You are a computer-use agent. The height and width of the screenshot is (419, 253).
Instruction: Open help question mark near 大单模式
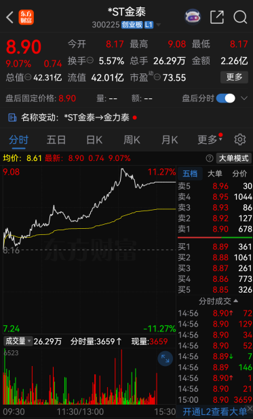coord(210,158)
